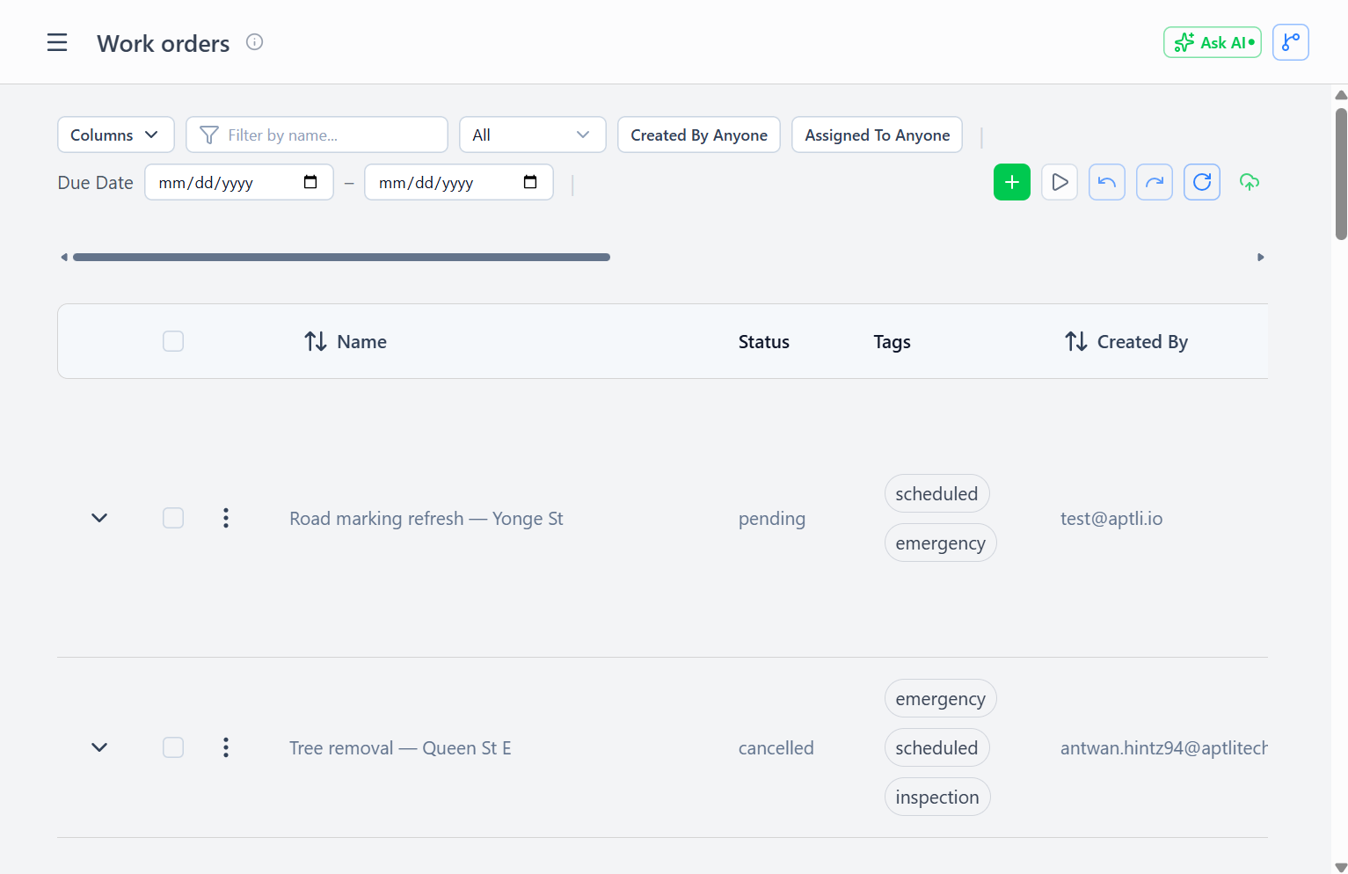Click the Created By Anyone filter
Screen dimensions: 1348x874
click(x=698, y=135)
